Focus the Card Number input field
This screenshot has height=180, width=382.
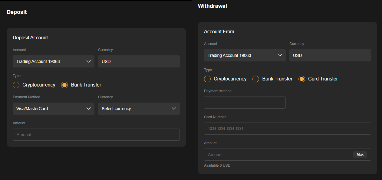(x=288, y=129)
